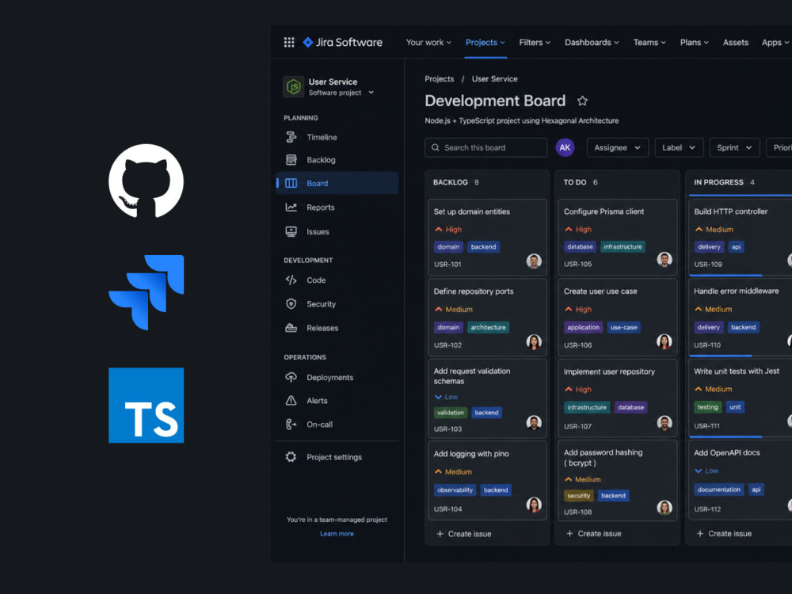Click the High priority icon on USR-101
The height and width of the screenshot is (594, 792).
point(439,230)
